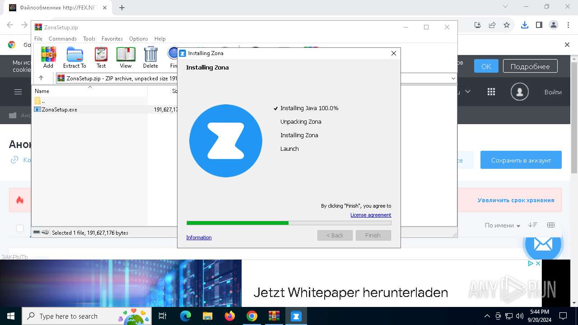Dismiss the Chrome infobar with X

pyautogui.click(x=567, y=45)
